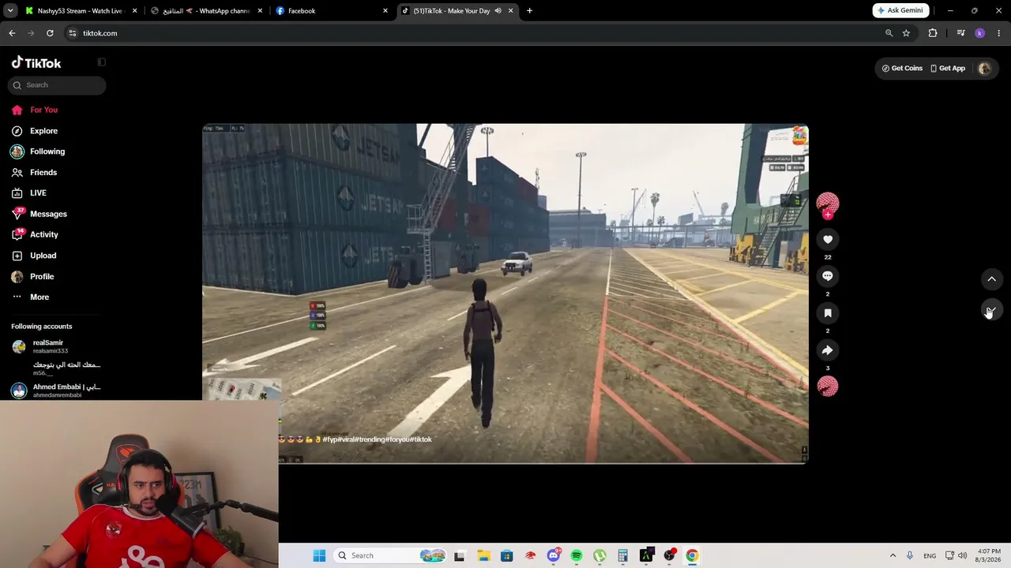Viewport: 1011px width, 568px height.
Task: Open the taskbar clock showing 4:07 PM
Action: point(988,555)
